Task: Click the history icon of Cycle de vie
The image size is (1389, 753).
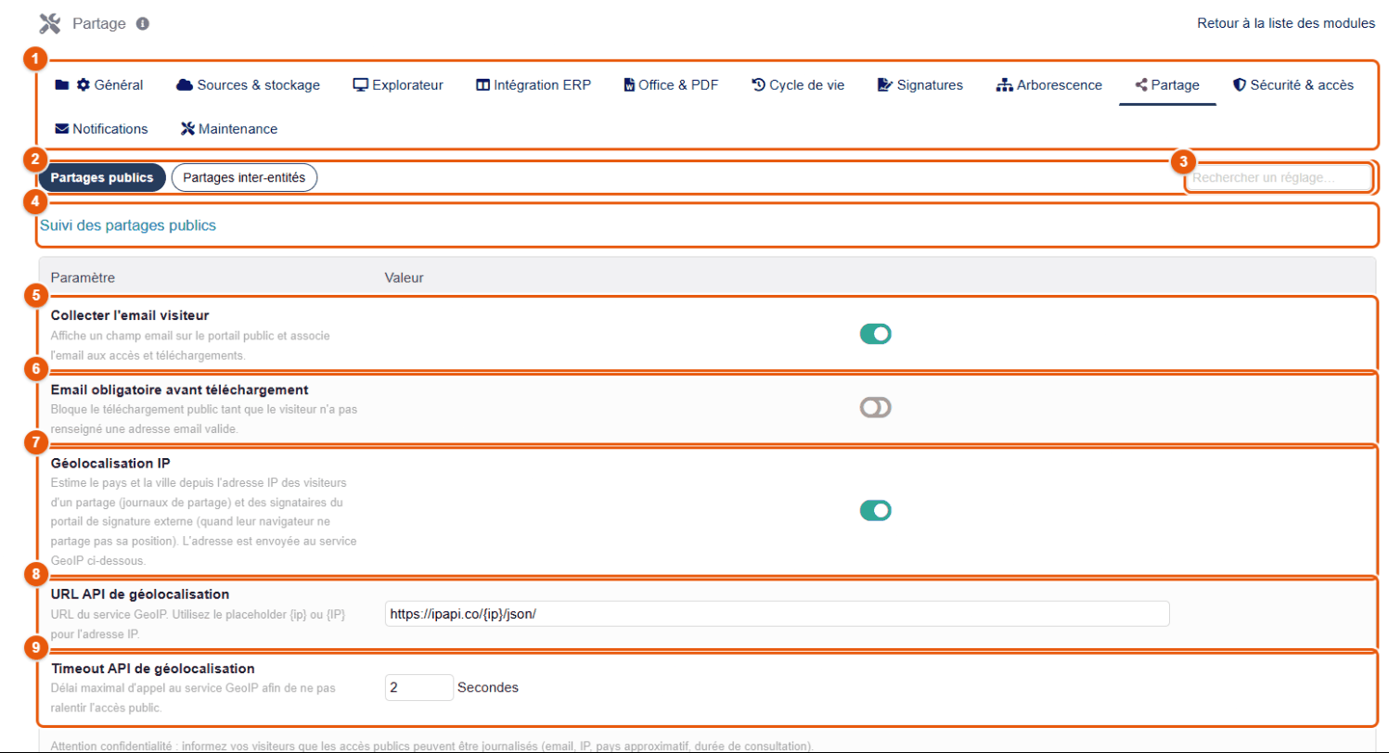Action: (758, 85)
